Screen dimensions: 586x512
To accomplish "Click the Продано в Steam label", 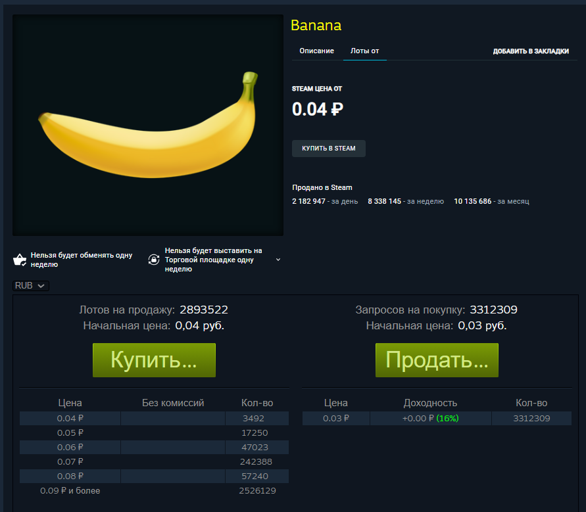I will coord(322,187).
